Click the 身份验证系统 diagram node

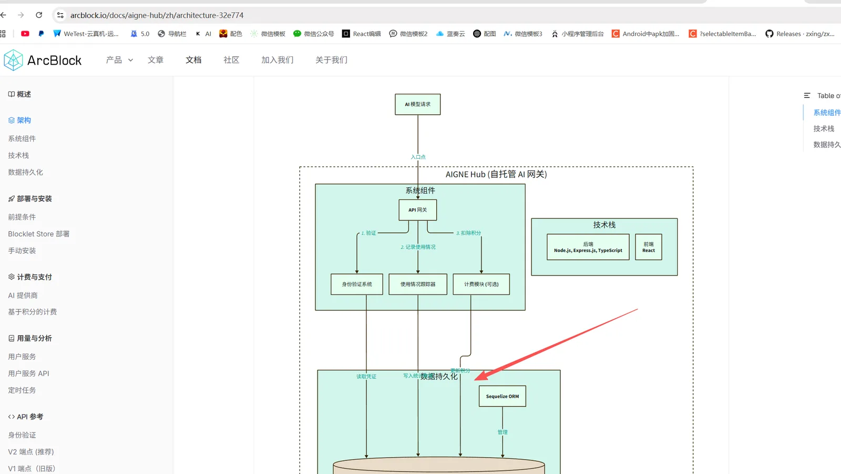(357, 284)
